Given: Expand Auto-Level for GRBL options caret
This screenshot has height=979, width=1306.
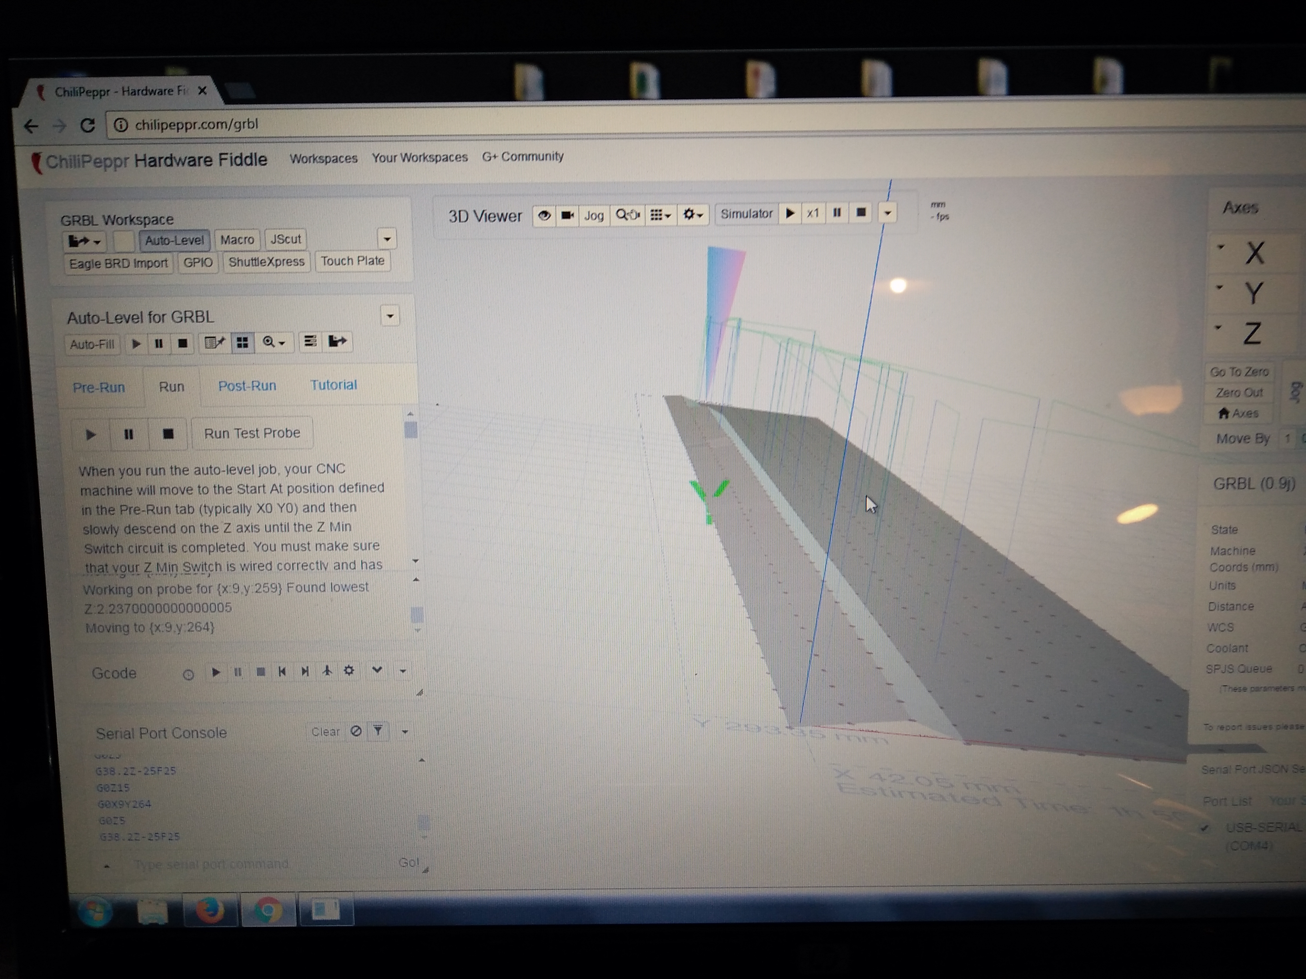Looking at the screenshot, I should click(390, 316).
